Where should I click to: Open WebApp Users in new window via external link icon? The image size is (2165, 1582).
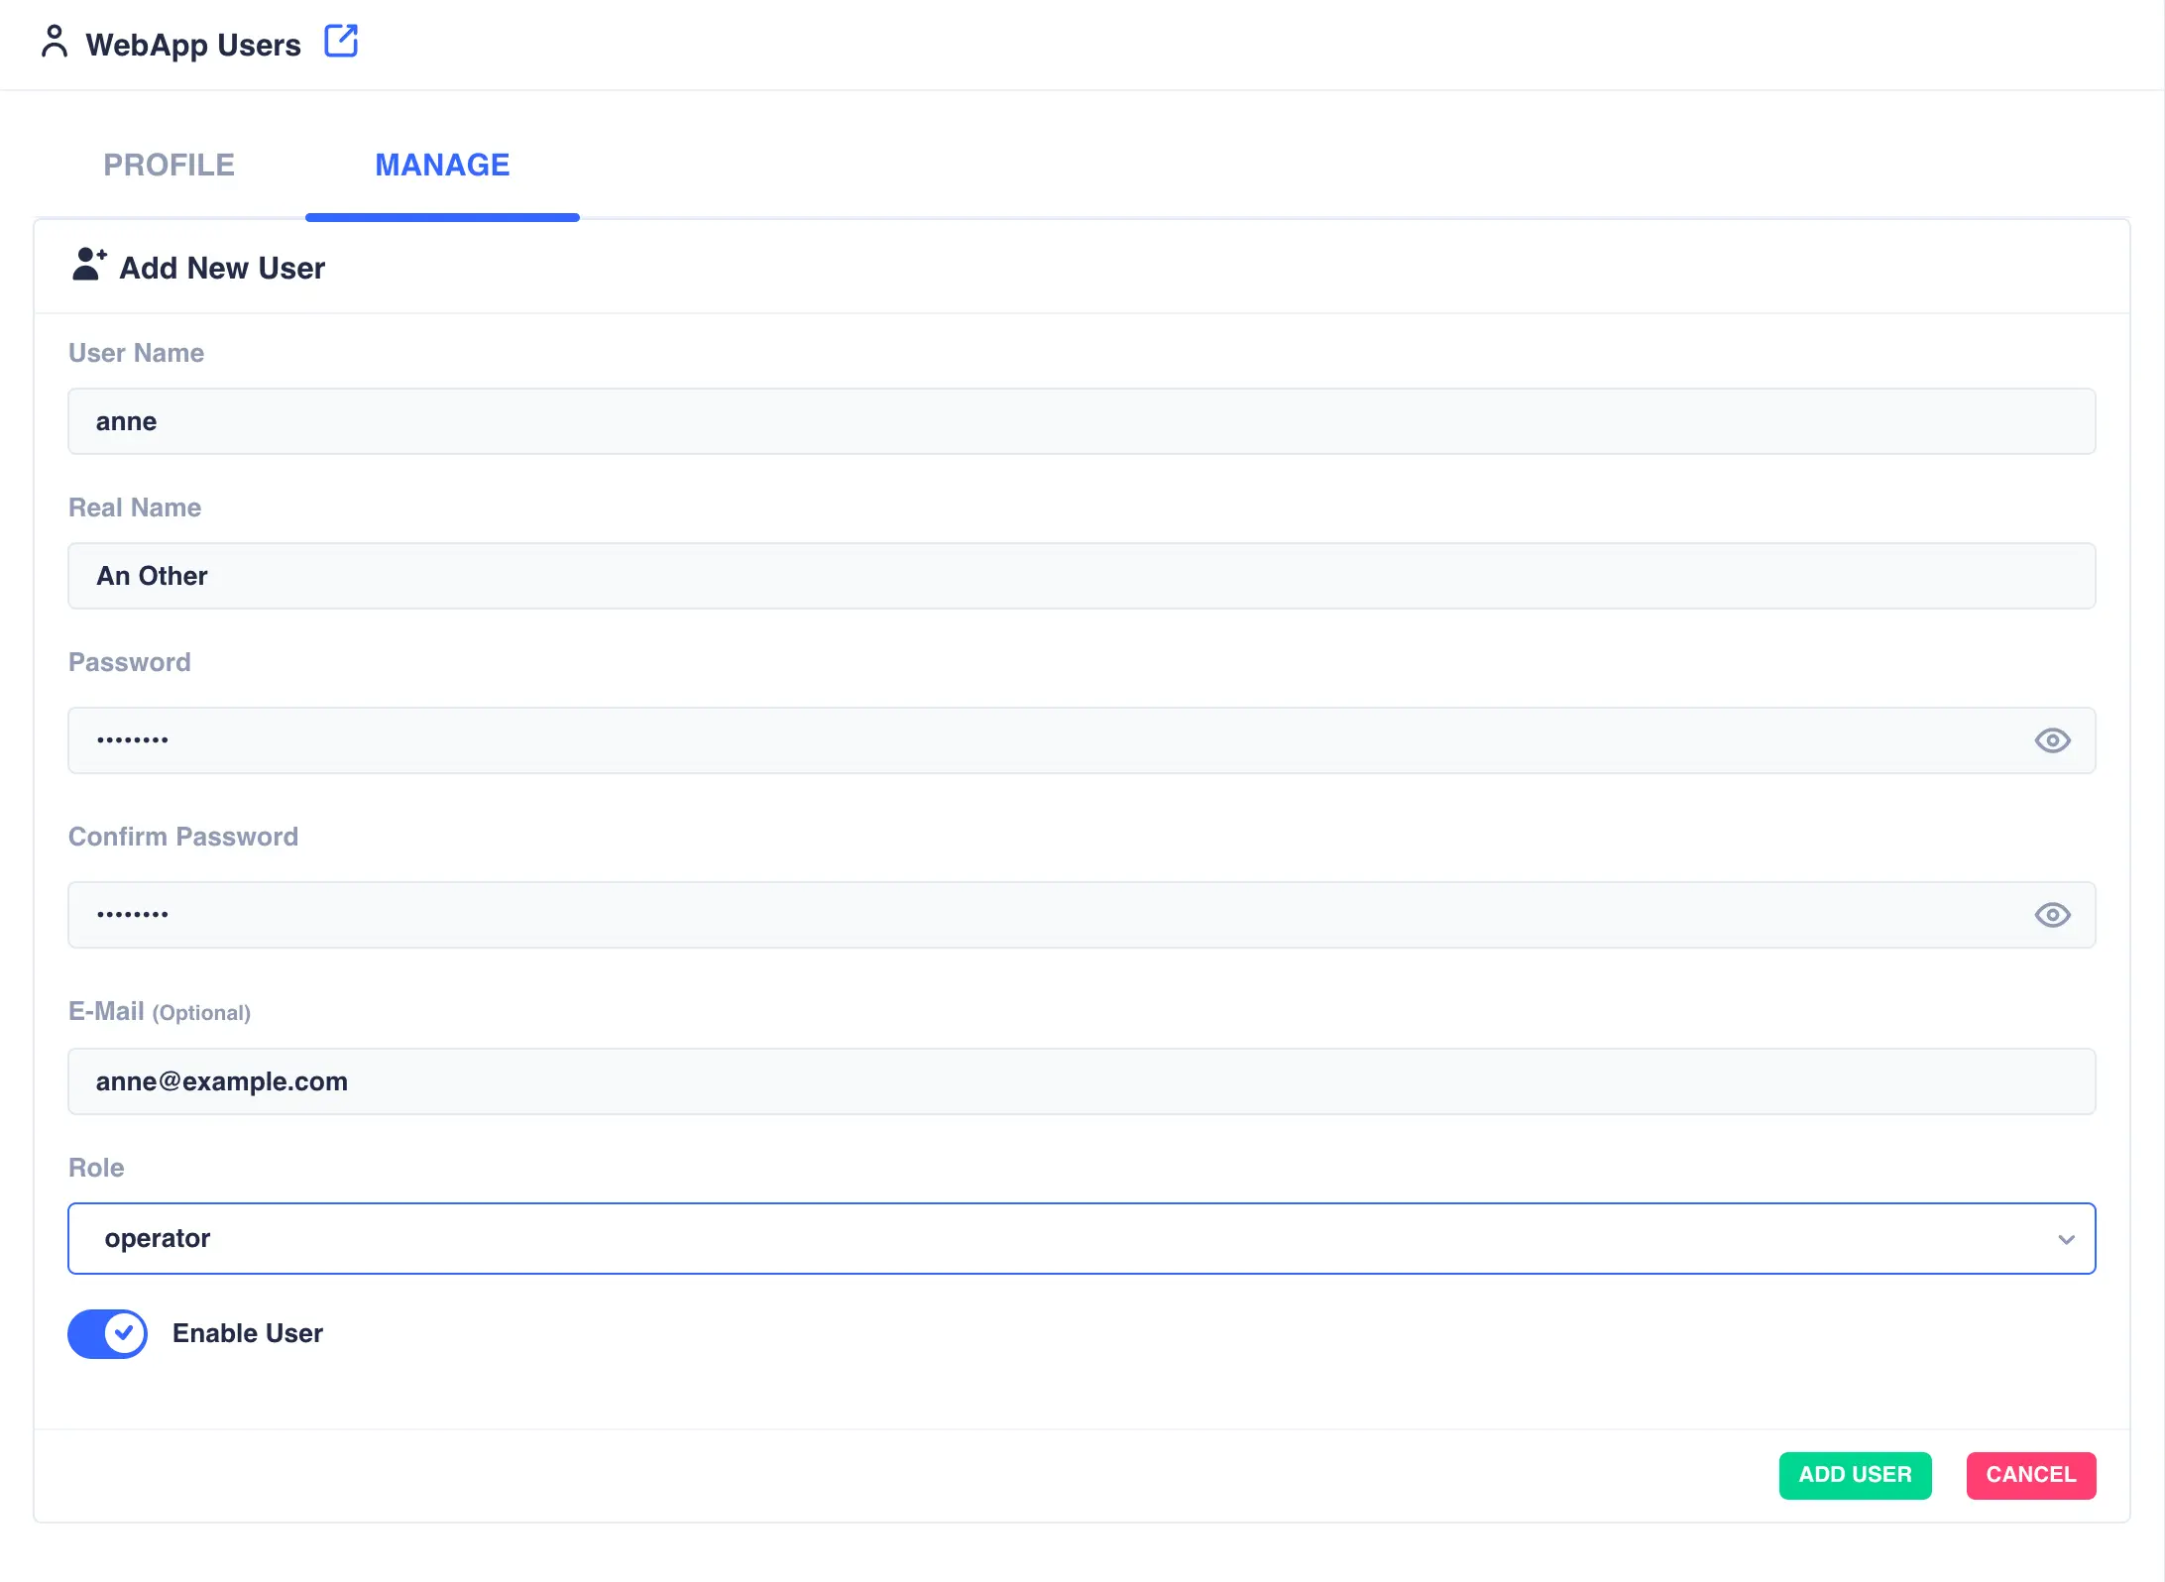tap(341, 41)
